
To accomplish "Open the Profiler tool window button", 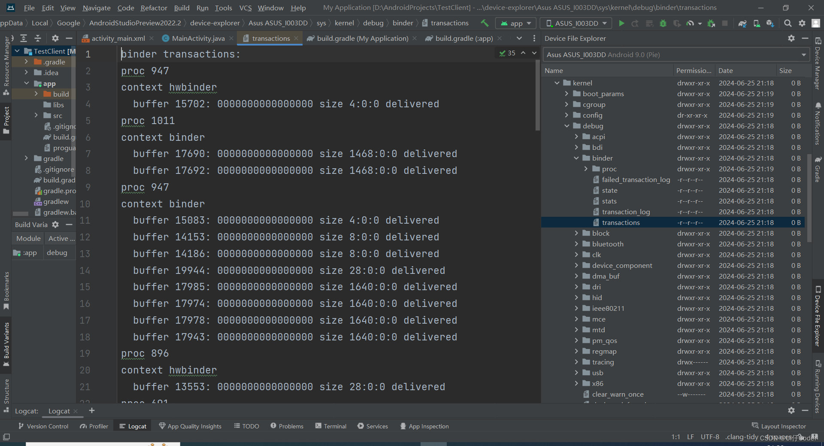I will point(94,426).
